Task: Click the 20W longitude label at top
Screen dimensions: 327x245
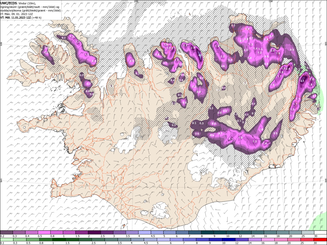Action: [x=136, y=1]
